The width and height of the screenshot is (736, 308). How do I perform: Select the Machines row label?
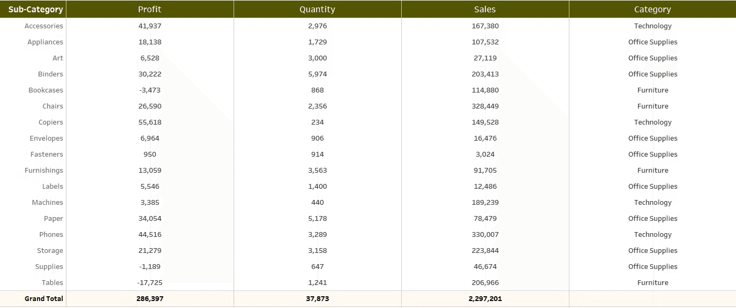48,202
